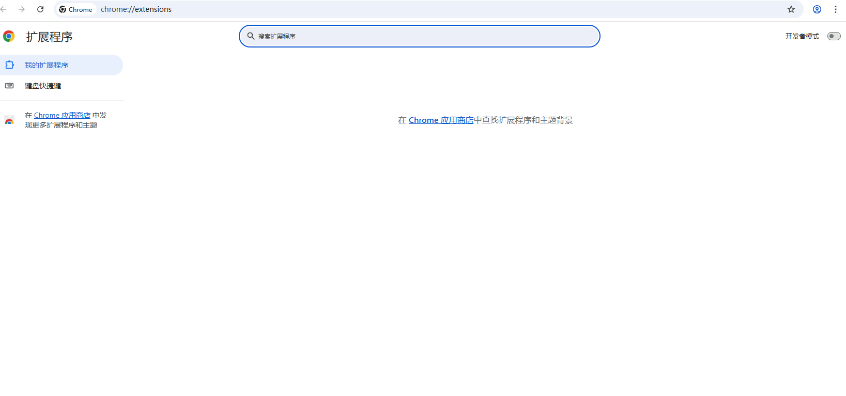Open Chrome 应用商店 link in sidebar

(x=62, y=116)
